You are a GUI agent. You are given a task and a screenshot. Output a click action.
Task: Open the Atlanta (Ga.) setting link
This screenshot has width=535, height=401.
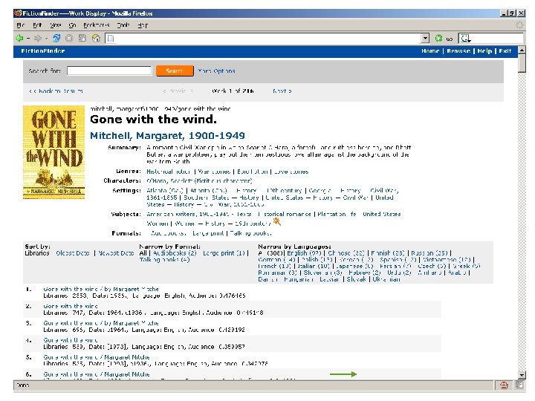(x=165, y=191)
